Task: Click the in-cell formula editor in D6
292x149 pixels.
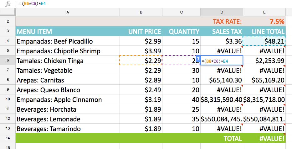Action: click(222, 61)
